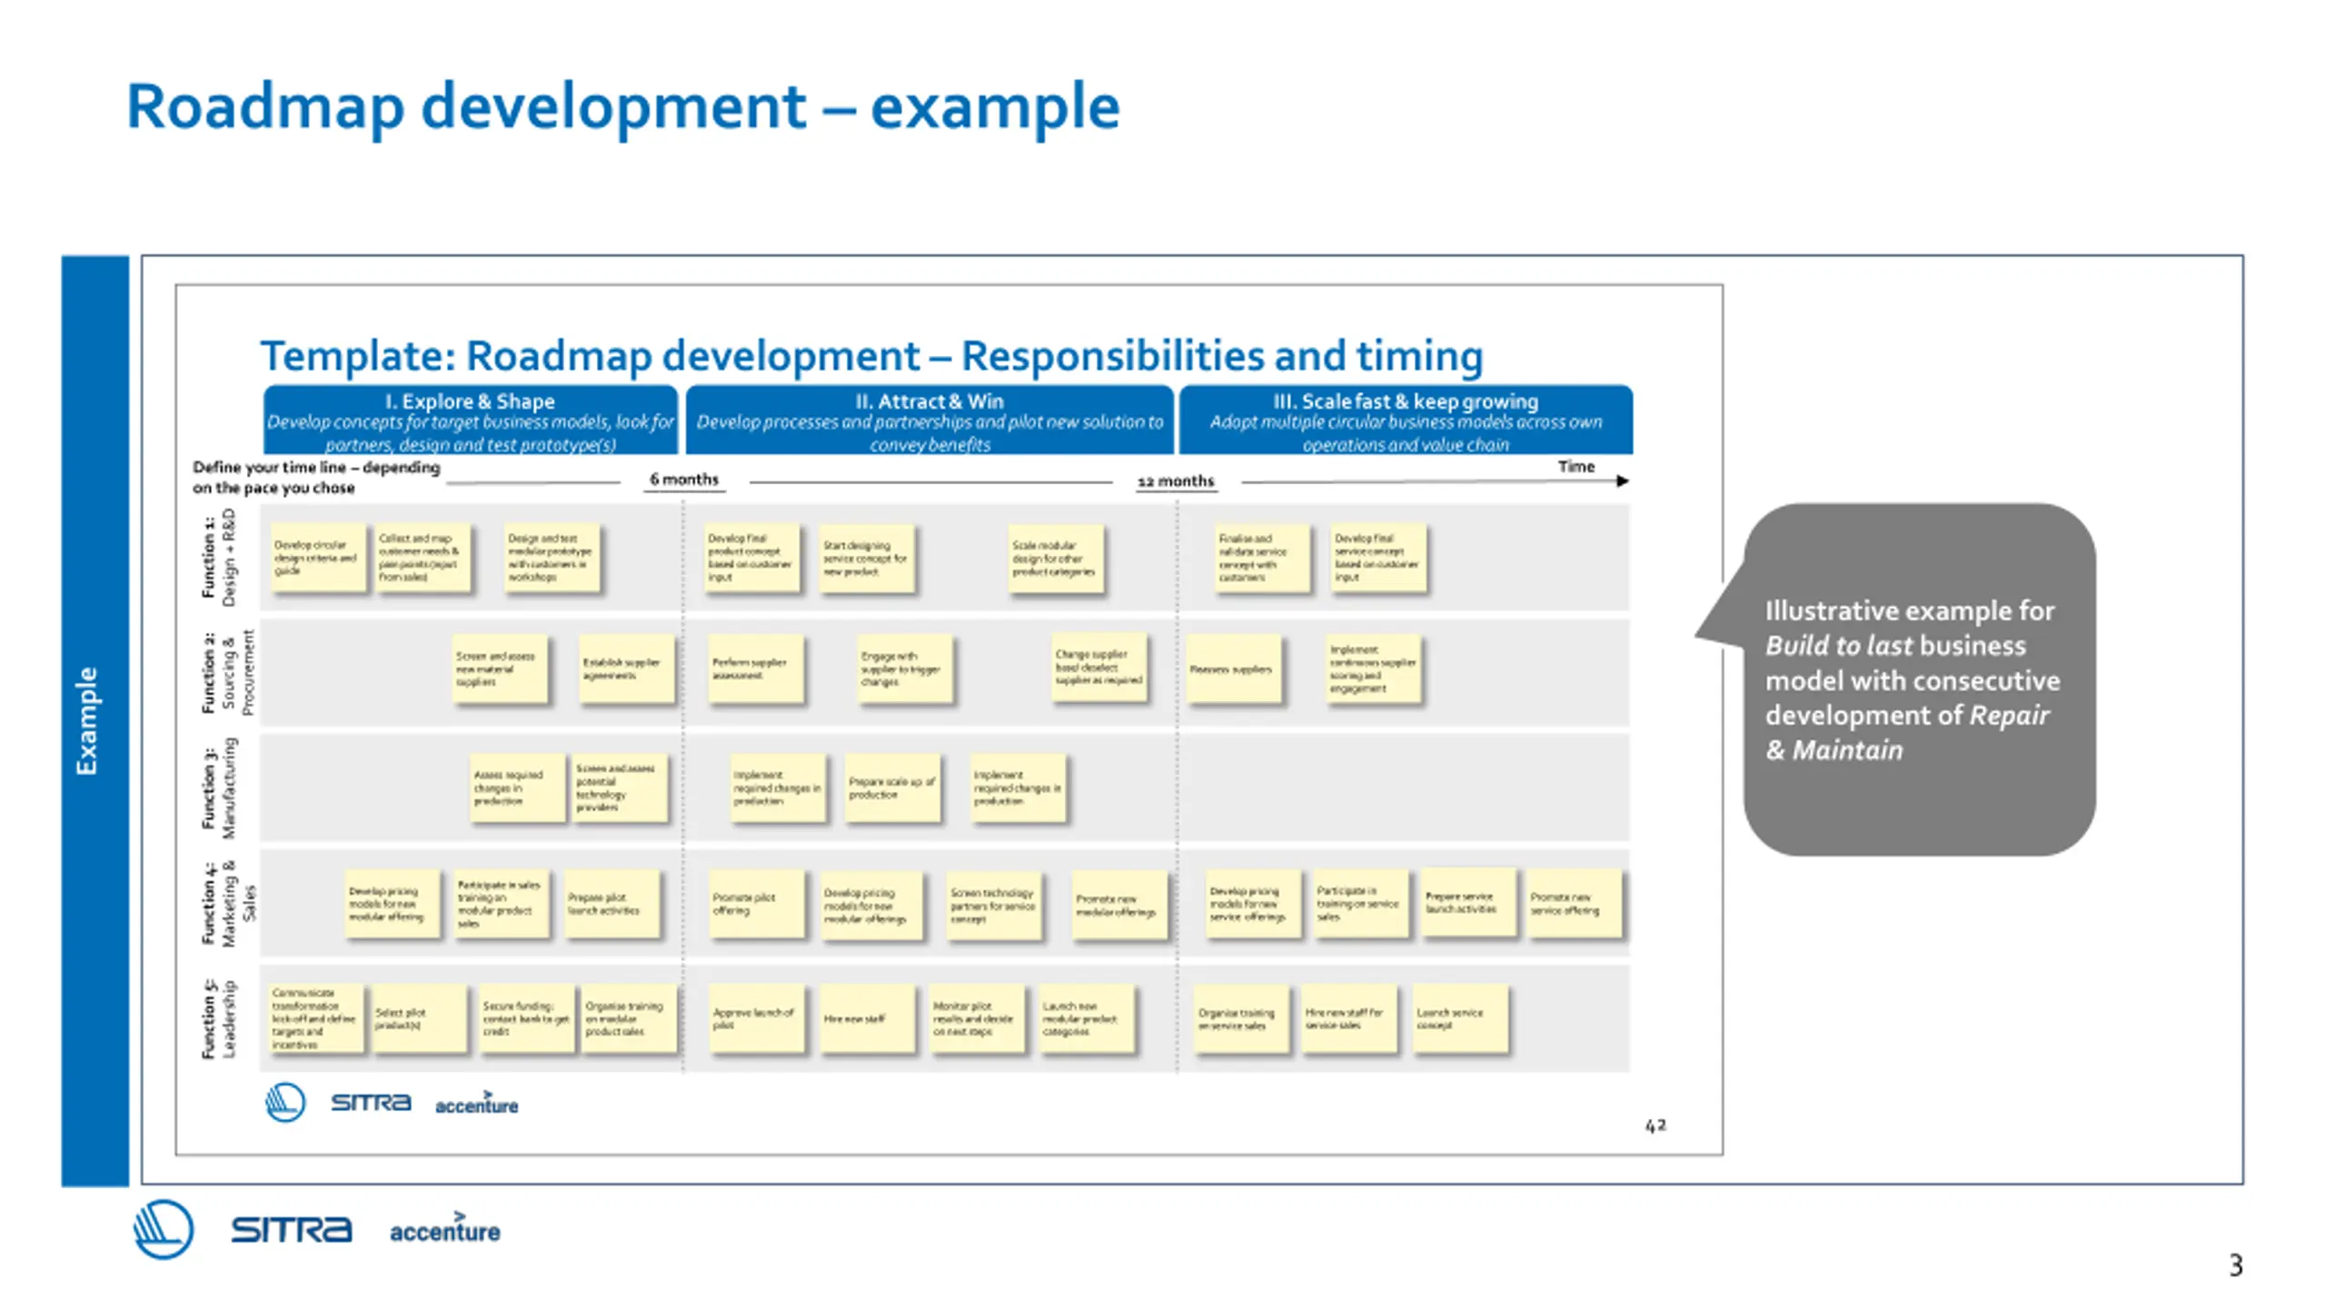The image size is (2326, 1308).
Task: Click sticky note 'Organise training on service sales'
Action: coord(1241,1018)
